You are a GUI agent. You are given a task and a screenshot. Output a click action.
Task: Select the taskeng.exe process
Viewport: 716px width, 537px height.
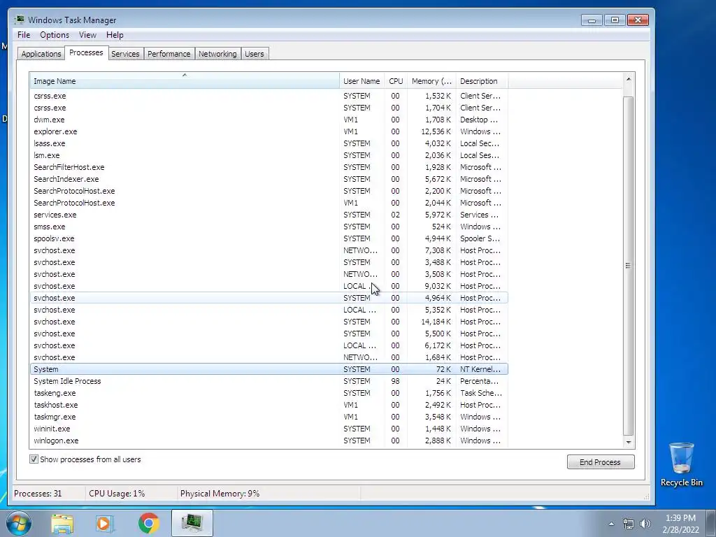click(269, 393)
